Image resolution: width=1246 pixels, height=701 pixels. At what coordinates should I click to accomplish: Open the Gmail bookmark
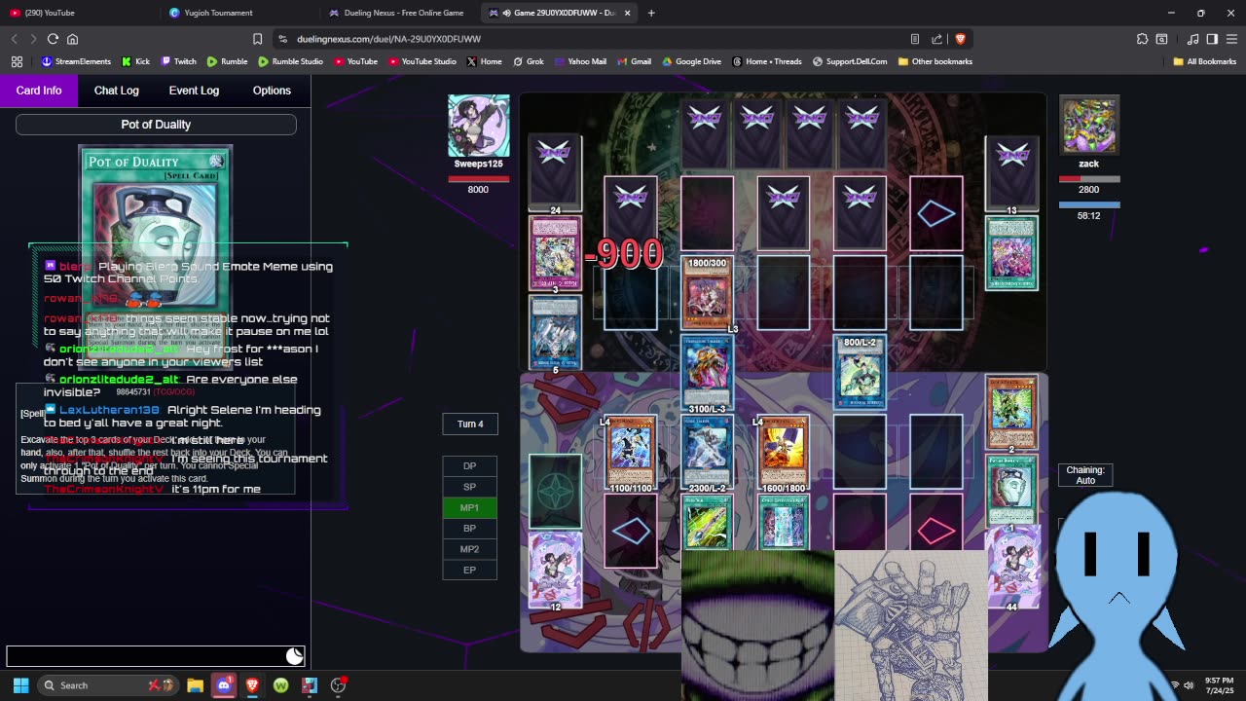634,61
